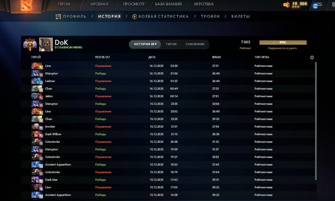Click the Dark Seer match duration 29:31

215,180
